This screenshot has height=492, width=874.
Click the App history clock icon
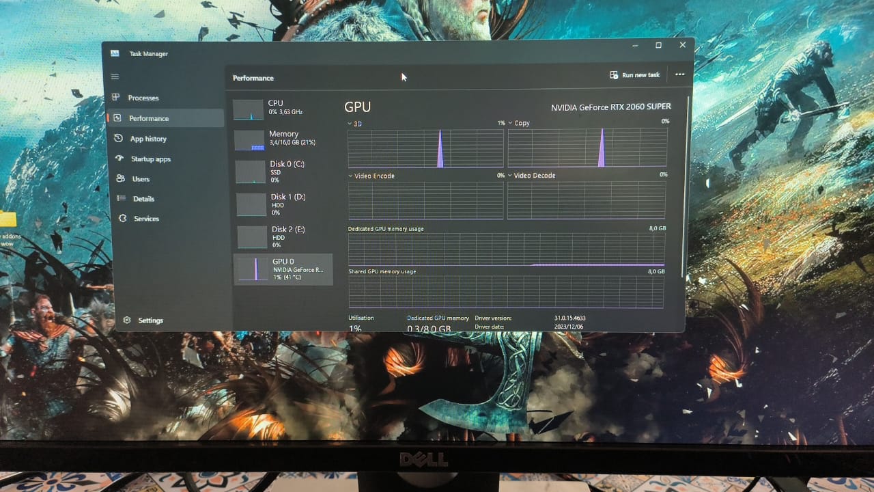[x=118, y=139]
